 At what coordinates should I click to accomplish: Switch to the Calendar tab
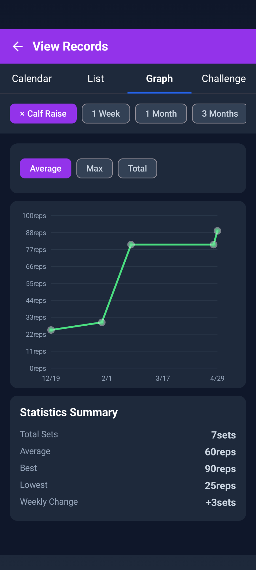pos(32,79)
